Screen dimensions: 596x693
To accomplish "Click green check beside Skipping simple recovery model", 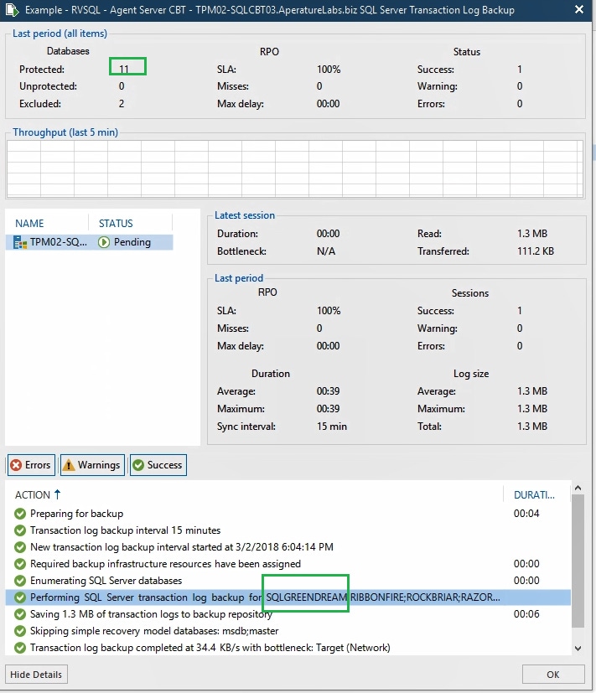I will (20, 631).
